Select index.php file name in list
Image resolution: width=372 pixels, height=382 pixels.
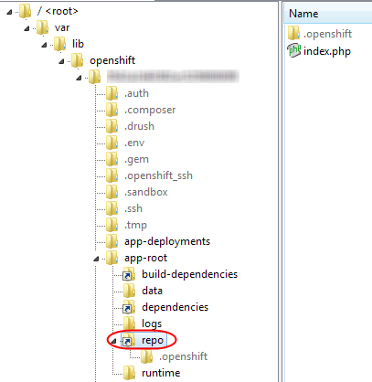pyautogui.click(x=327, y=51)
